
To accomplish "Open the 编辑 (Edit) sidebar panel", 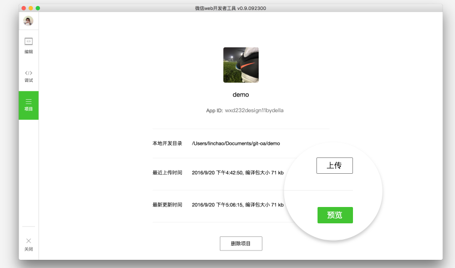I will coord(28,45).
